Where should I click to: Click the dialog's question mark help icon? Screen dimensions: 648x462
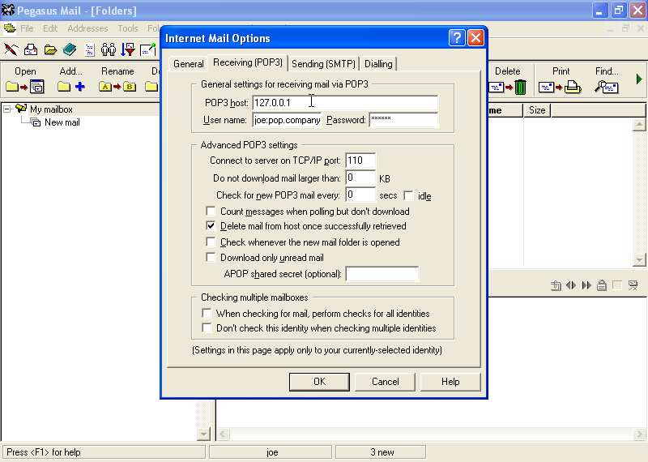tap(457, 38)
